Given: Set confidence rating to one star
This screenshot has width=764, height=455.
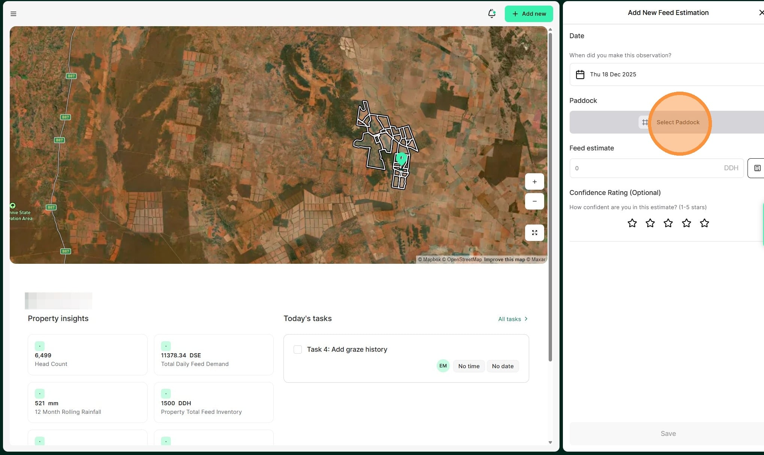Looking at the screenshot, I should point(632,223).
